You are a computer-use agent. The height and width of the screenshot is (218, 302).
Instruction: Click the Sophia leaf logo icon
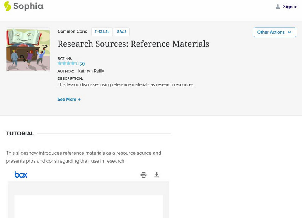coord(7,6)
